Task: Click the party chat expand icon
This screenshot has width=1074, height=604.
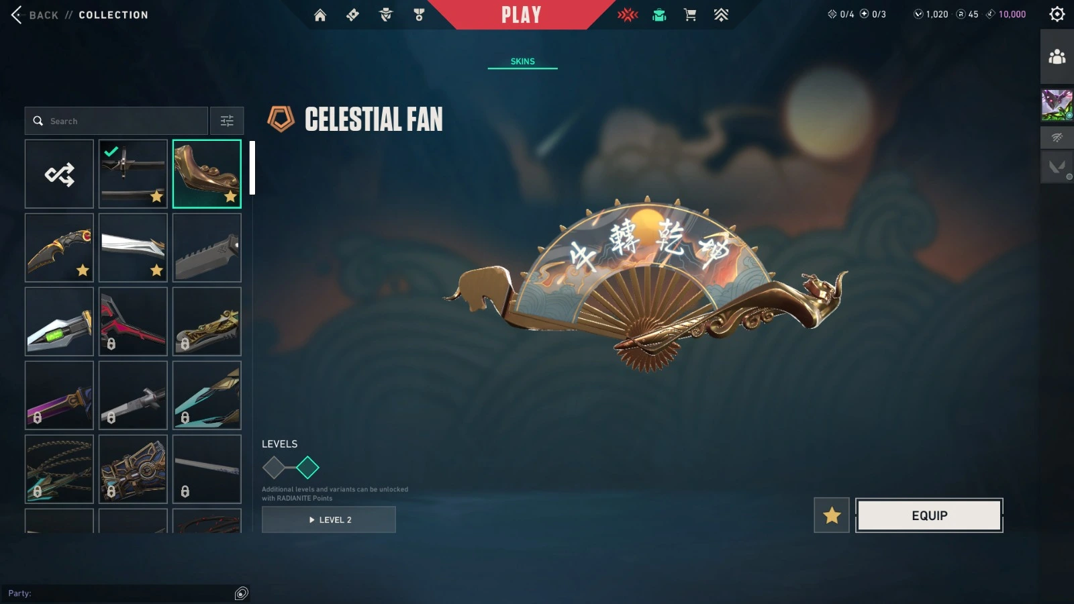Action: point(242,593)
